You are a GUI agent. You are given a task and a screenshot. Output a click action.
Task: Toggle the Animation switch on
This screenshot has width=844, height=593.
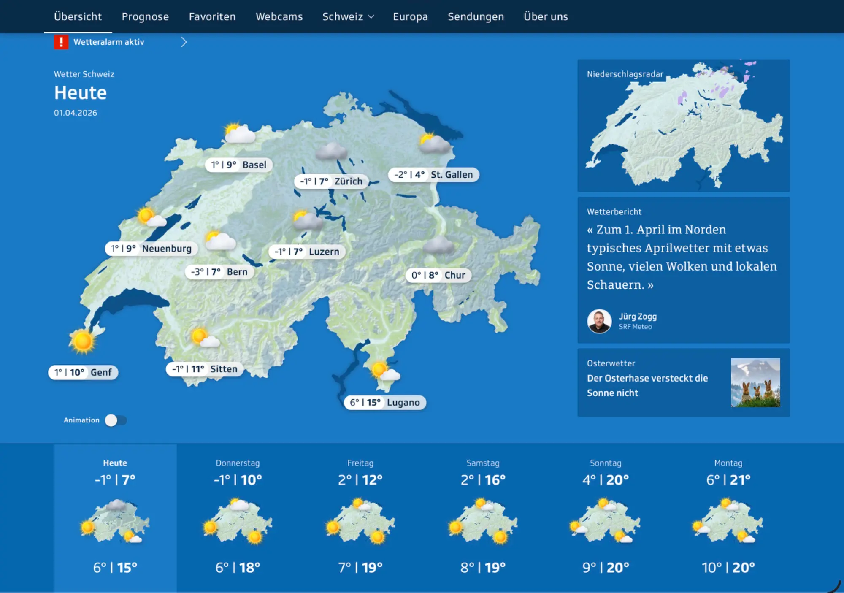[116, 420]
